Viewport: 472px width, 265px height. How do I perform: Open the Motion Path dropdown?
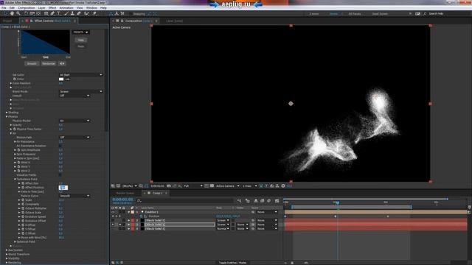pos(74,138)
